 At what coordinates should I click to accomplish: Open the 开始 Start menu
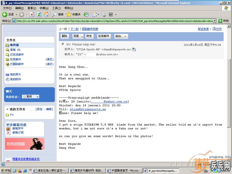point(6,171)
